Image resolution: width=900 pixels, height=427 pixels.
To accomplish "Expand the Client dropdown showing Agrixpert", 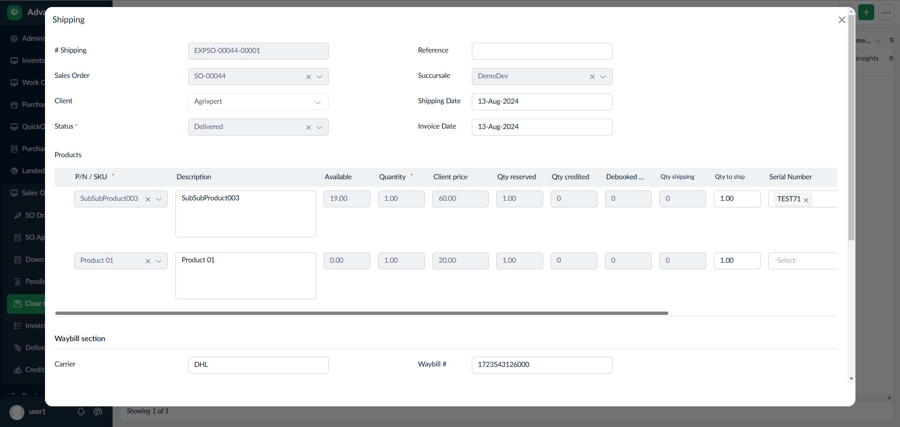I will pos(318,102).
